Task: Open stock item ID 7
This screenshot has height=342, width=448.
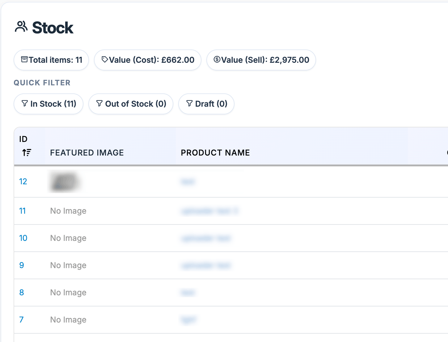Action: pos(21,320)
